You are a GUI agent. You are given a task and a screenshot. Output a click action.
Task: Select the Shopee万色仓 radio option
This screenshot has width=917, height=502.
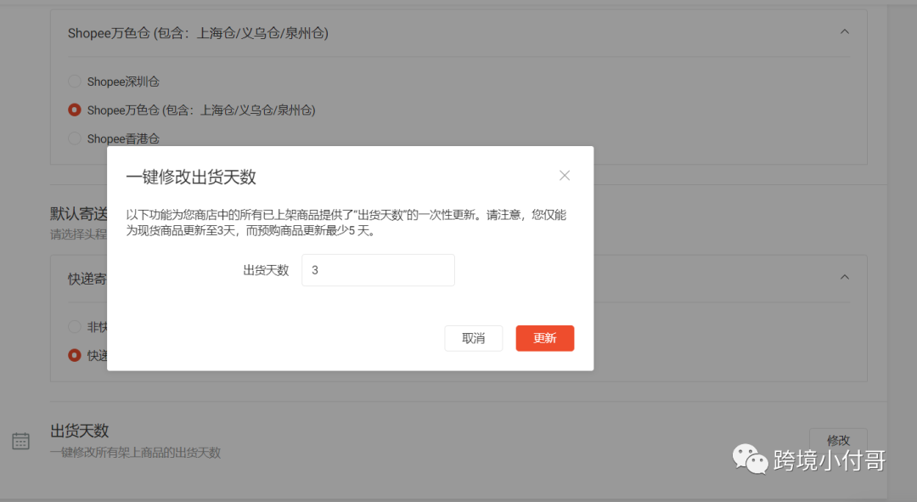pos(74,110)
